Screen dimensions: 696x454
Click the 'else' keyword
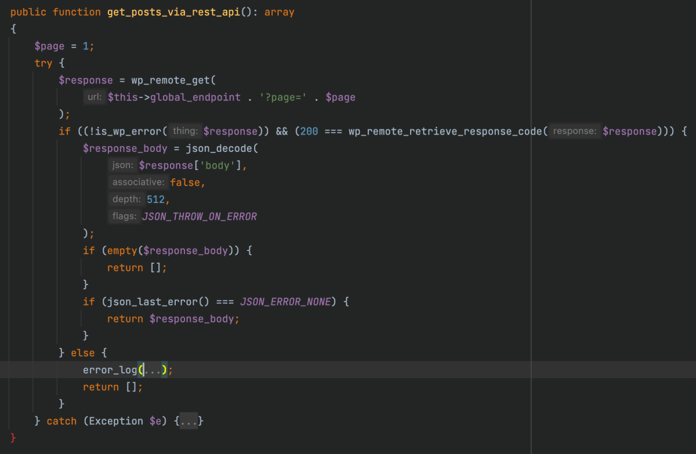[x=82, y=353]
